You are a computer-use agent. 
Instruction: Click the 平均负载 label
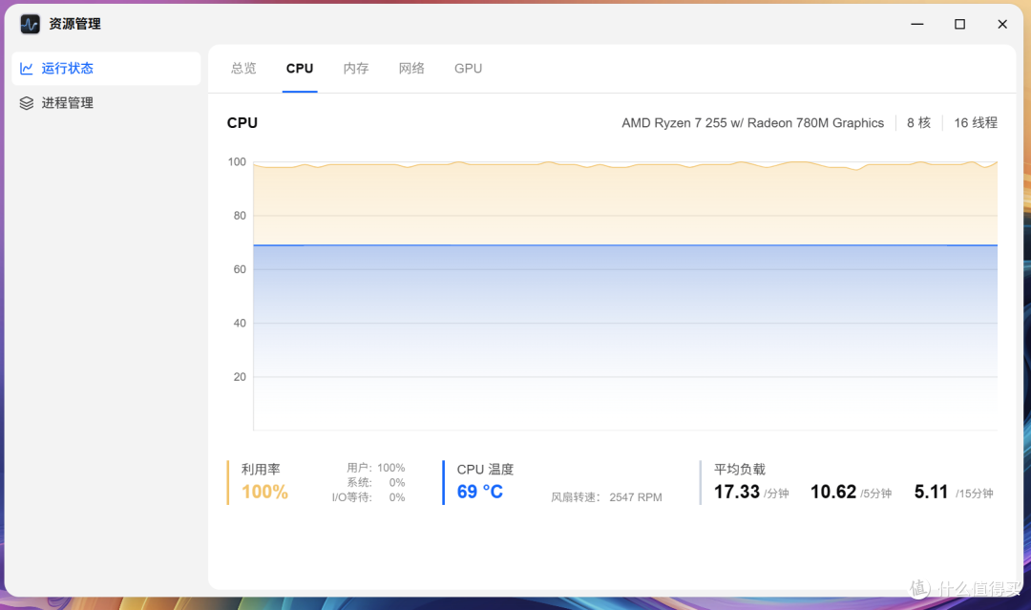pos(740,470)
